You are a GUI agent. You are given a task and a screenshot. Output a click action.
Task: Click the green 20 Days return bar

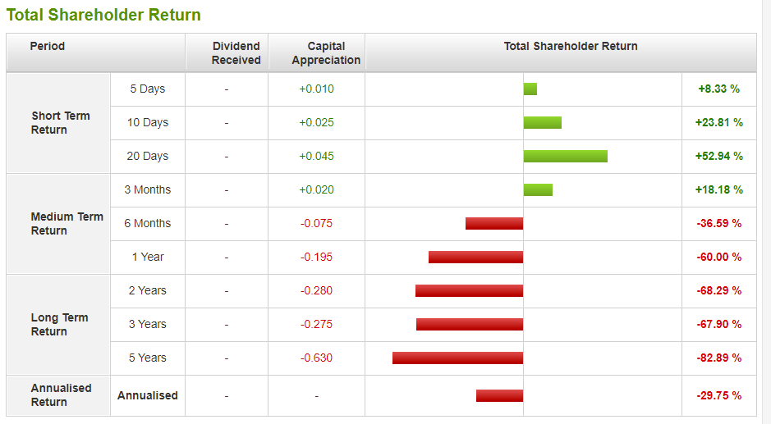coord(566,157)
